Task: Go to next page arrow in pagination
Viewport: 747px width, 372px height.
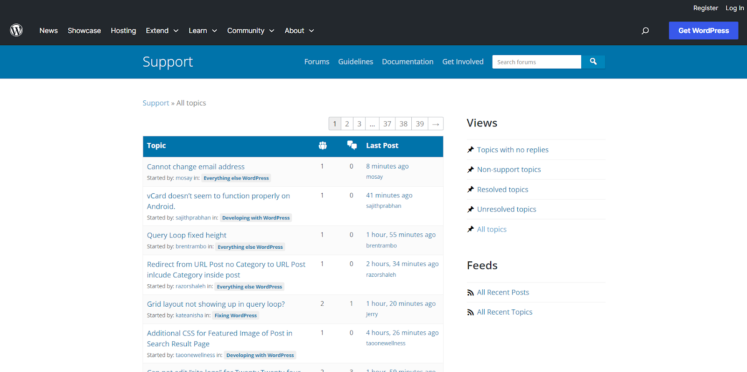Action: point(436,124)
